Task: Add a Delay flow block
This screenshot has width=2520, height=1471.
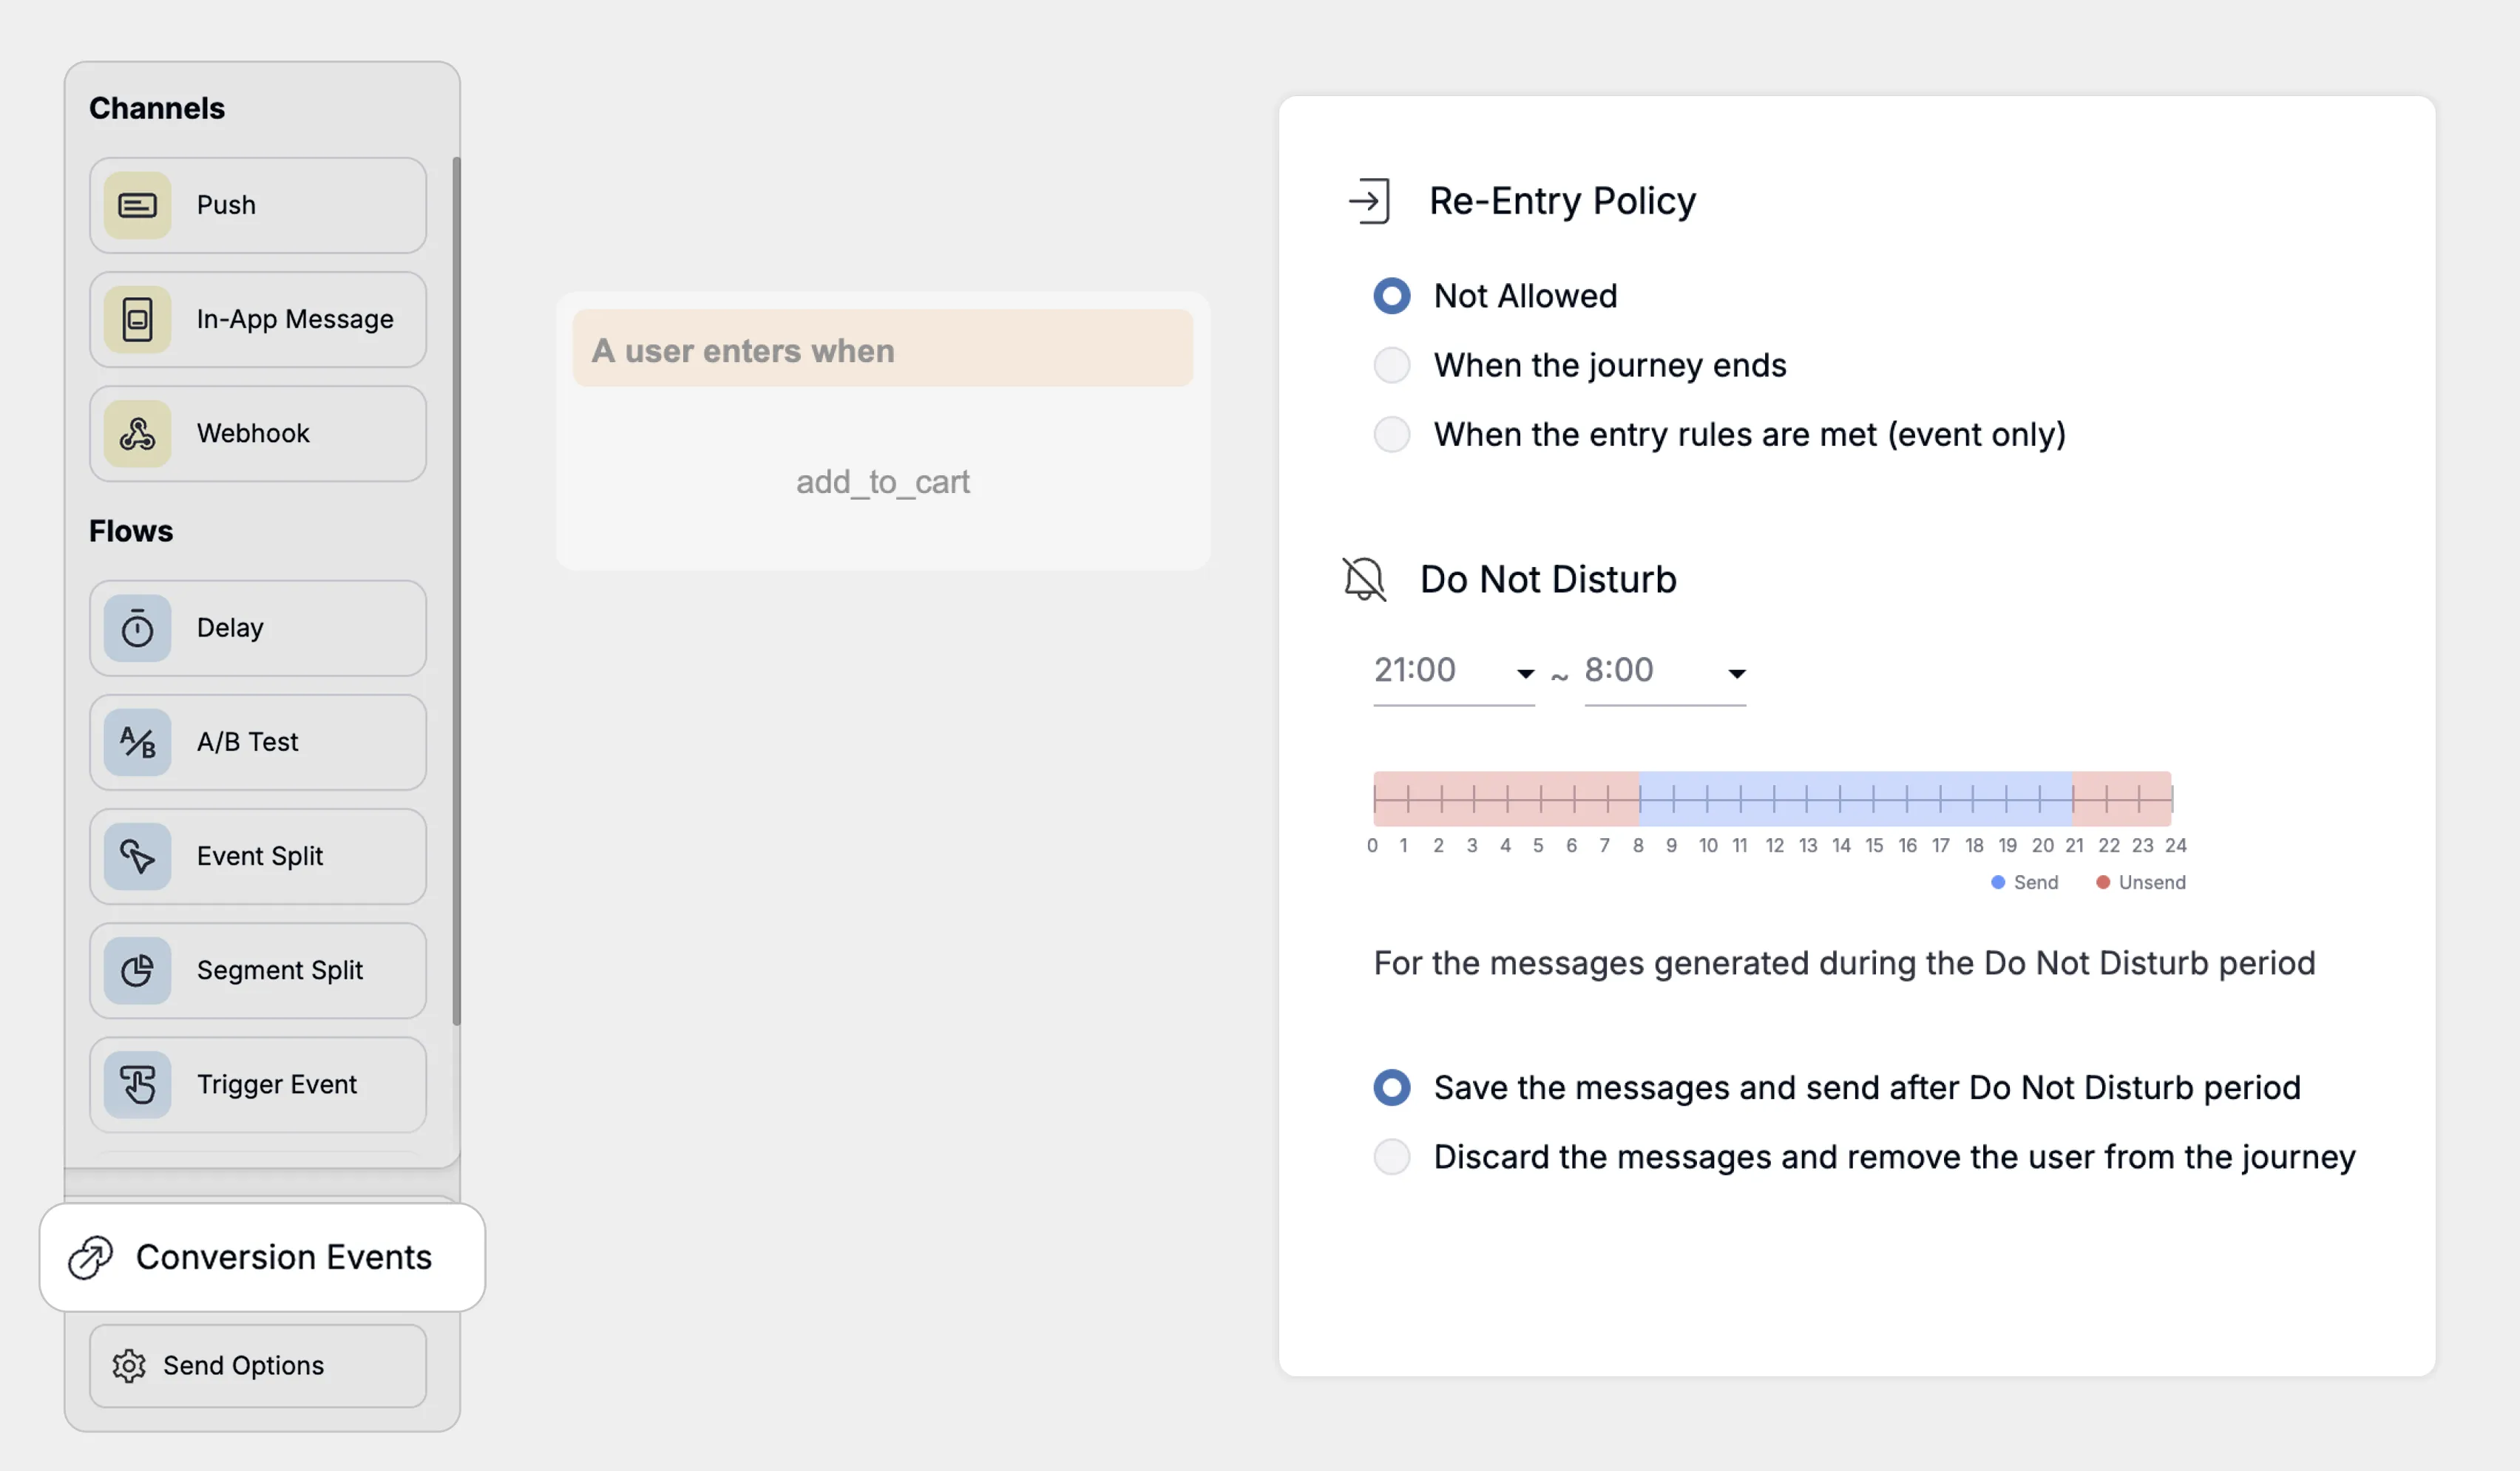Action: tap(258, 628)
